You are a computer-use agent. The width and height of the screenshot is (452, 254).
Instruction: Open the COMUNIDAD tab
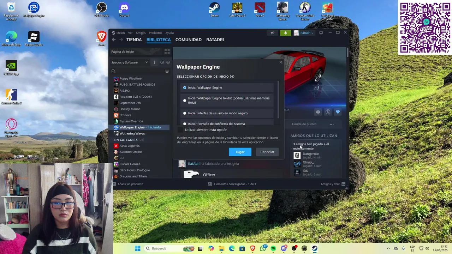tap(189, 40)
